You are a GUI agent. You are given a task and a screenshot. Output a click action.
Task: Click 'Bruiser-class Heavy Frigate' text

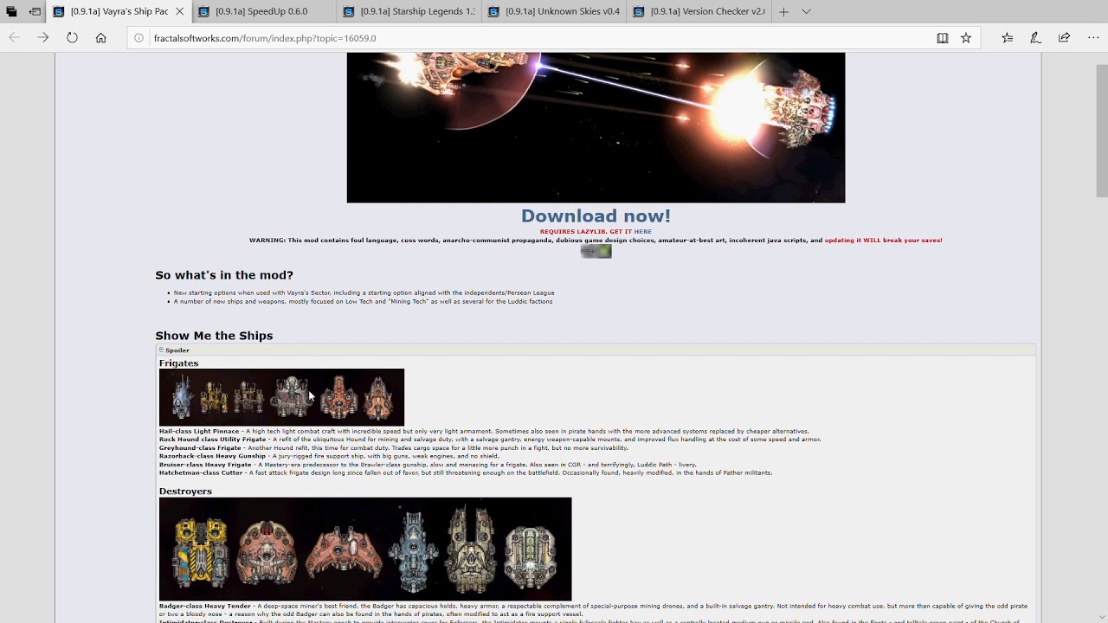click(205, 465)
